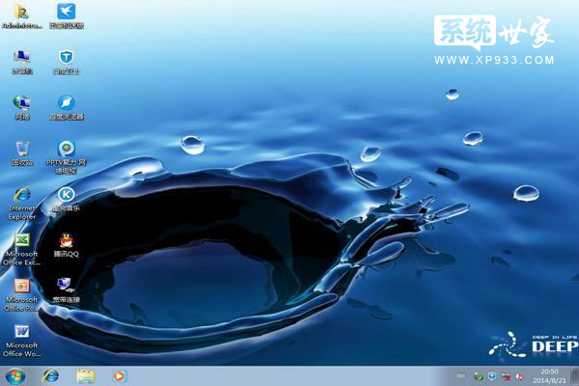This screenshot has width=579, height=386.
Task: Click the muted volume tray icon
Action: [519, 375]
